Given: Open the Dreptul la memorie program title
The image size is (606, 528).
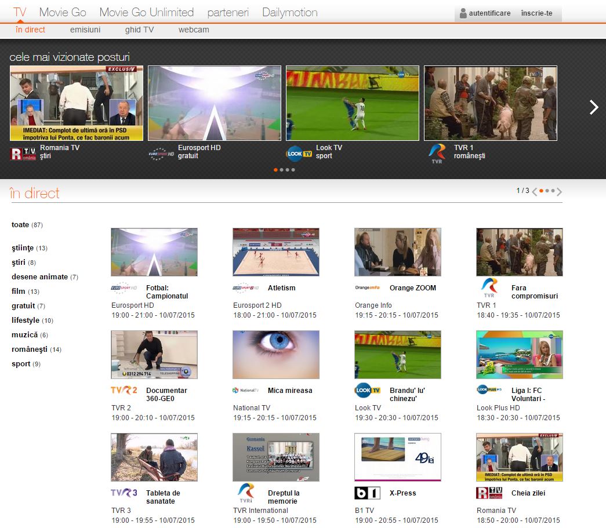Looking at the screenshot, I should click(x=284, y=497).
